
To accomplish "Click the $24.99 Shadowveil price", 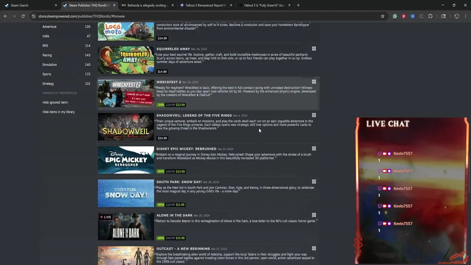I will (x=162, y=138).
